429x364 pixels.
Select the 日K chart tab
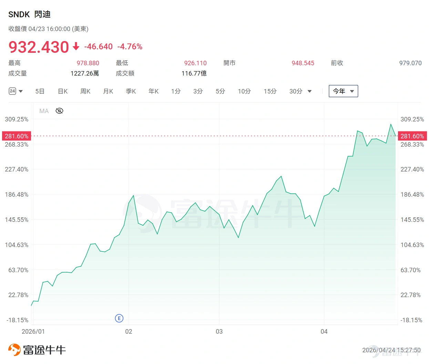(x=63, y=91)
